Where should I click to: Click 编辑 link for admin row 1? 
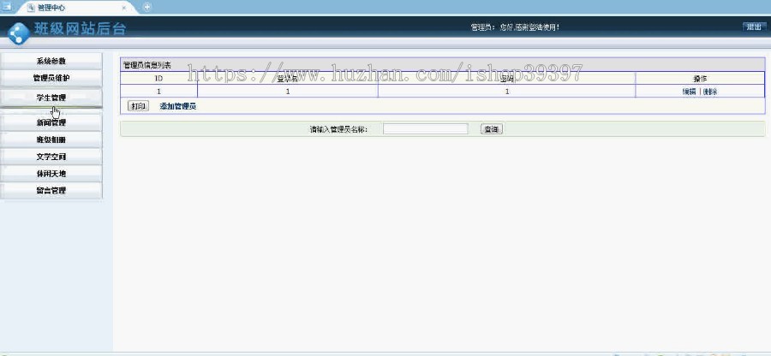[x=689, y=92]
